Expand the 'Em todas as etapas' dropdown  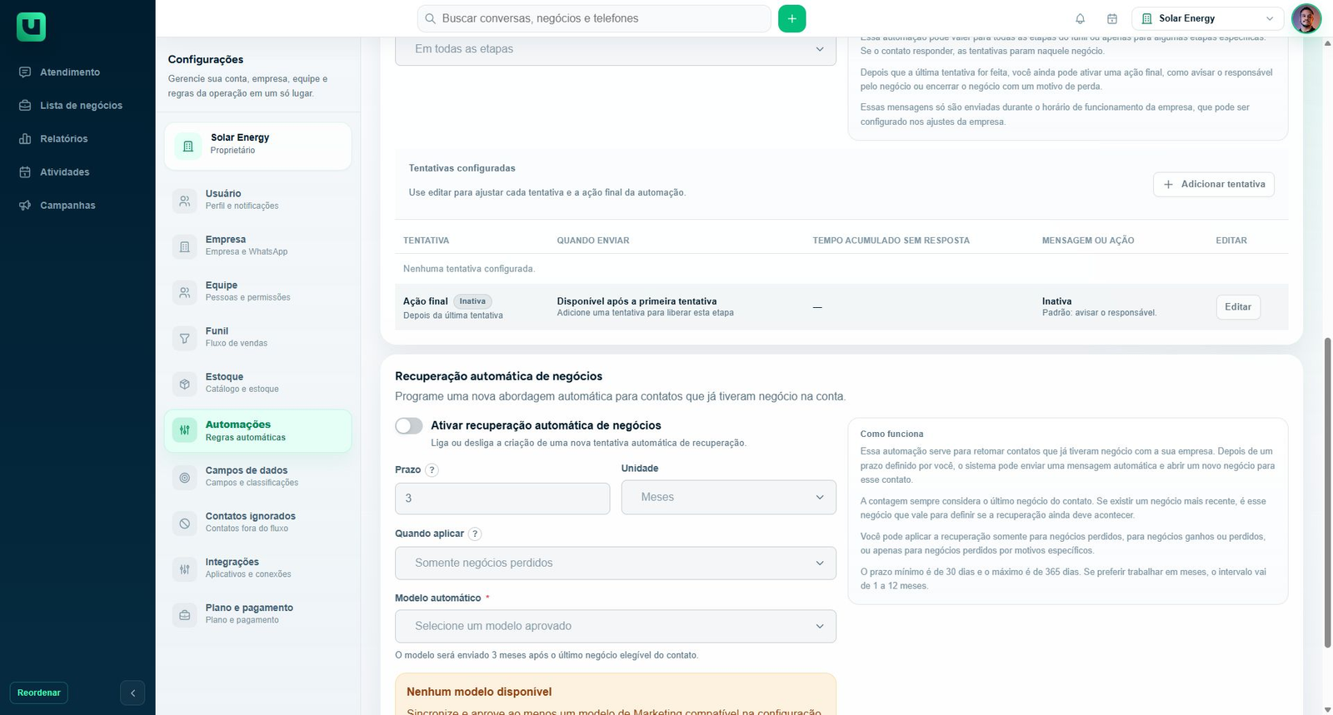[x=616, y=49]
